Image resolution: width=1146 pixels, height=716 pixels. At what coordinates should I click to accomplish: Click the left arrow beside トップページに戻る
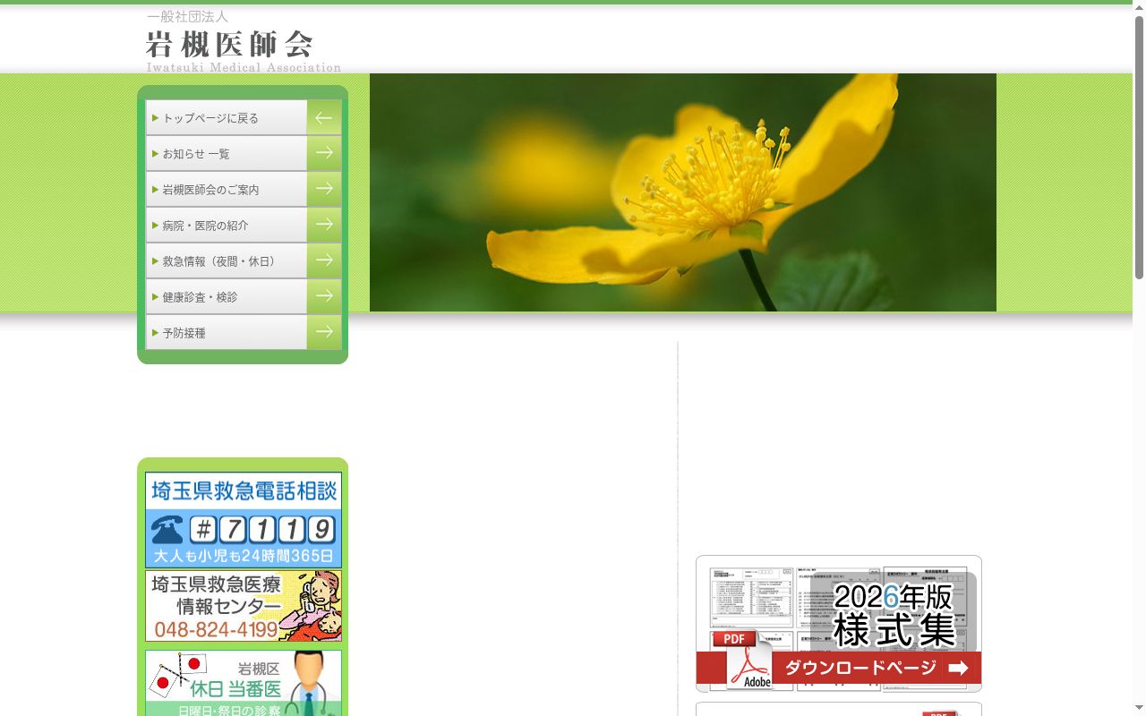(x=324, y=117)
